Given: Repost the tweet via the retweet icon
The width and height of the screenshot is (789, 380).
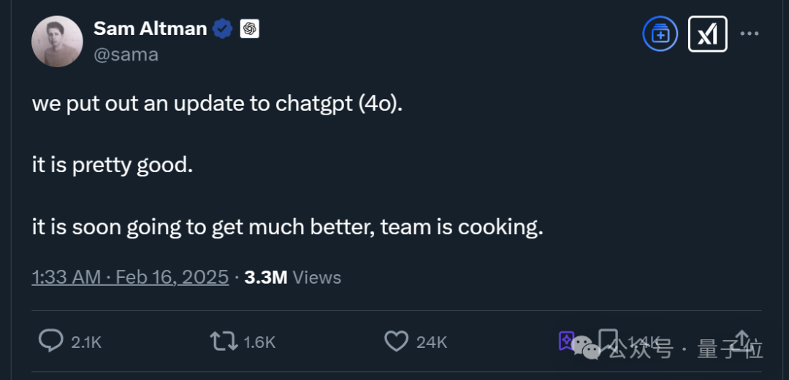Looking at the screenshot, I should [222, 341].
